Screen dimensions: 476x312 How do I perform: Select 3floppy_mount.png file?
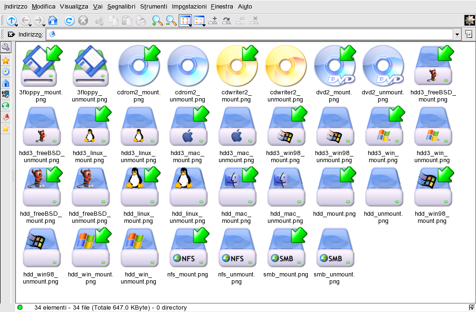pos(41,73)
